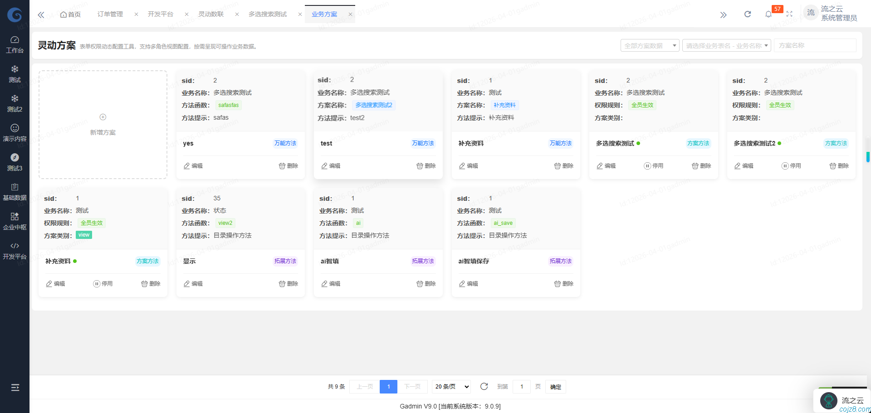This screenshot has width=871, height=413.
Task: Click 新增方案 to add a new plan
Action: click(x=103, y=124)
